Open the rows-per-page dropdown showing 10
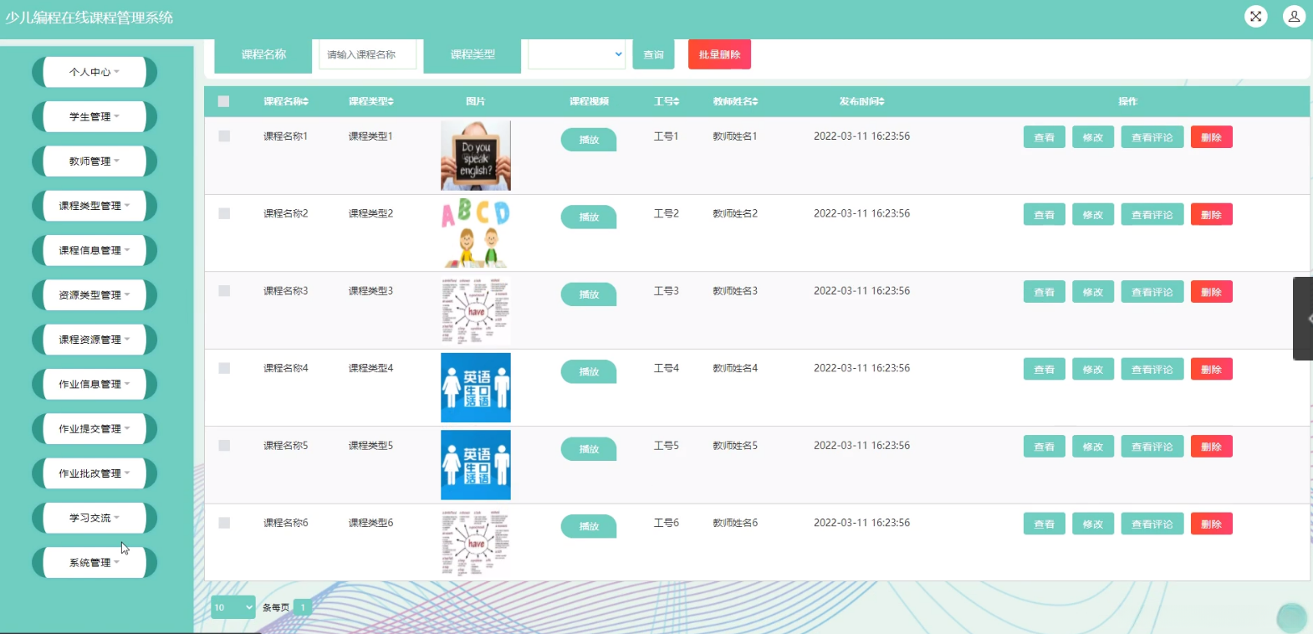1313x634 pixels. point(233,607)
